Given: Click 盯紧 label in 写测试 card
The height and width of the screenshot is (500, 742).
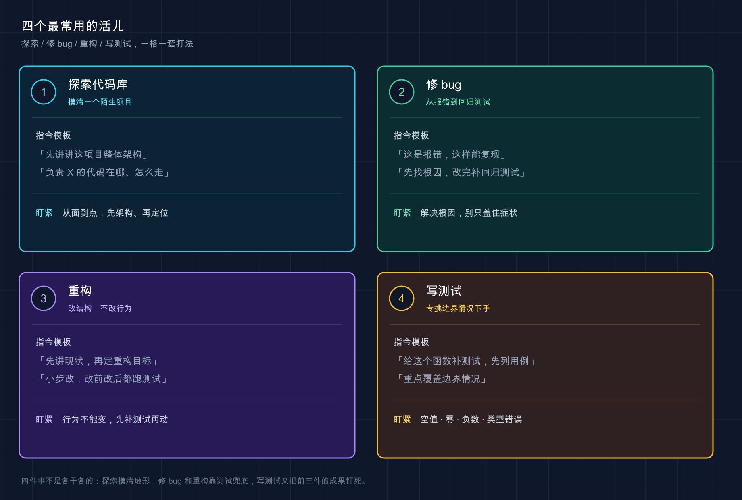Looking at the screenshot, I should [402, 419].
